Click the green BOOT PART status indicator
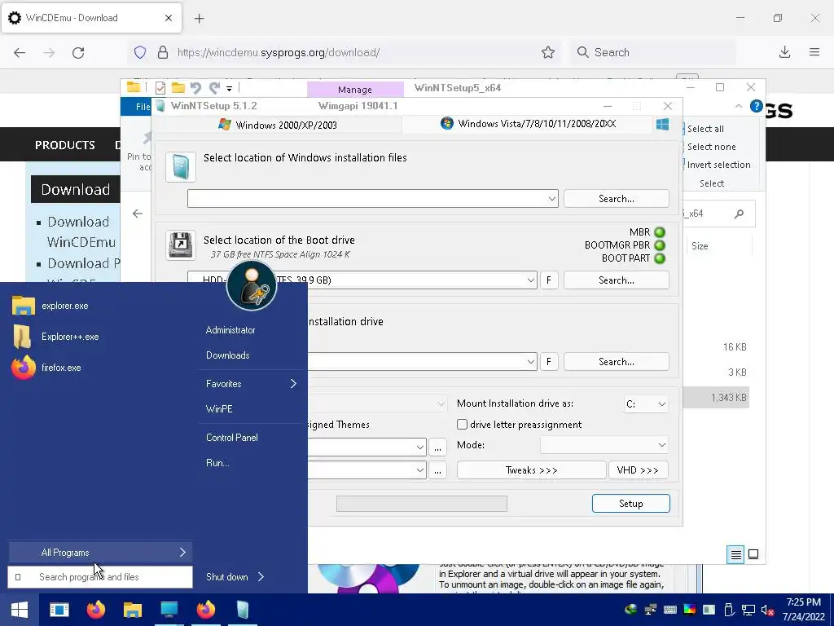This screenshot has height=626, width=834. pos(660,258)
